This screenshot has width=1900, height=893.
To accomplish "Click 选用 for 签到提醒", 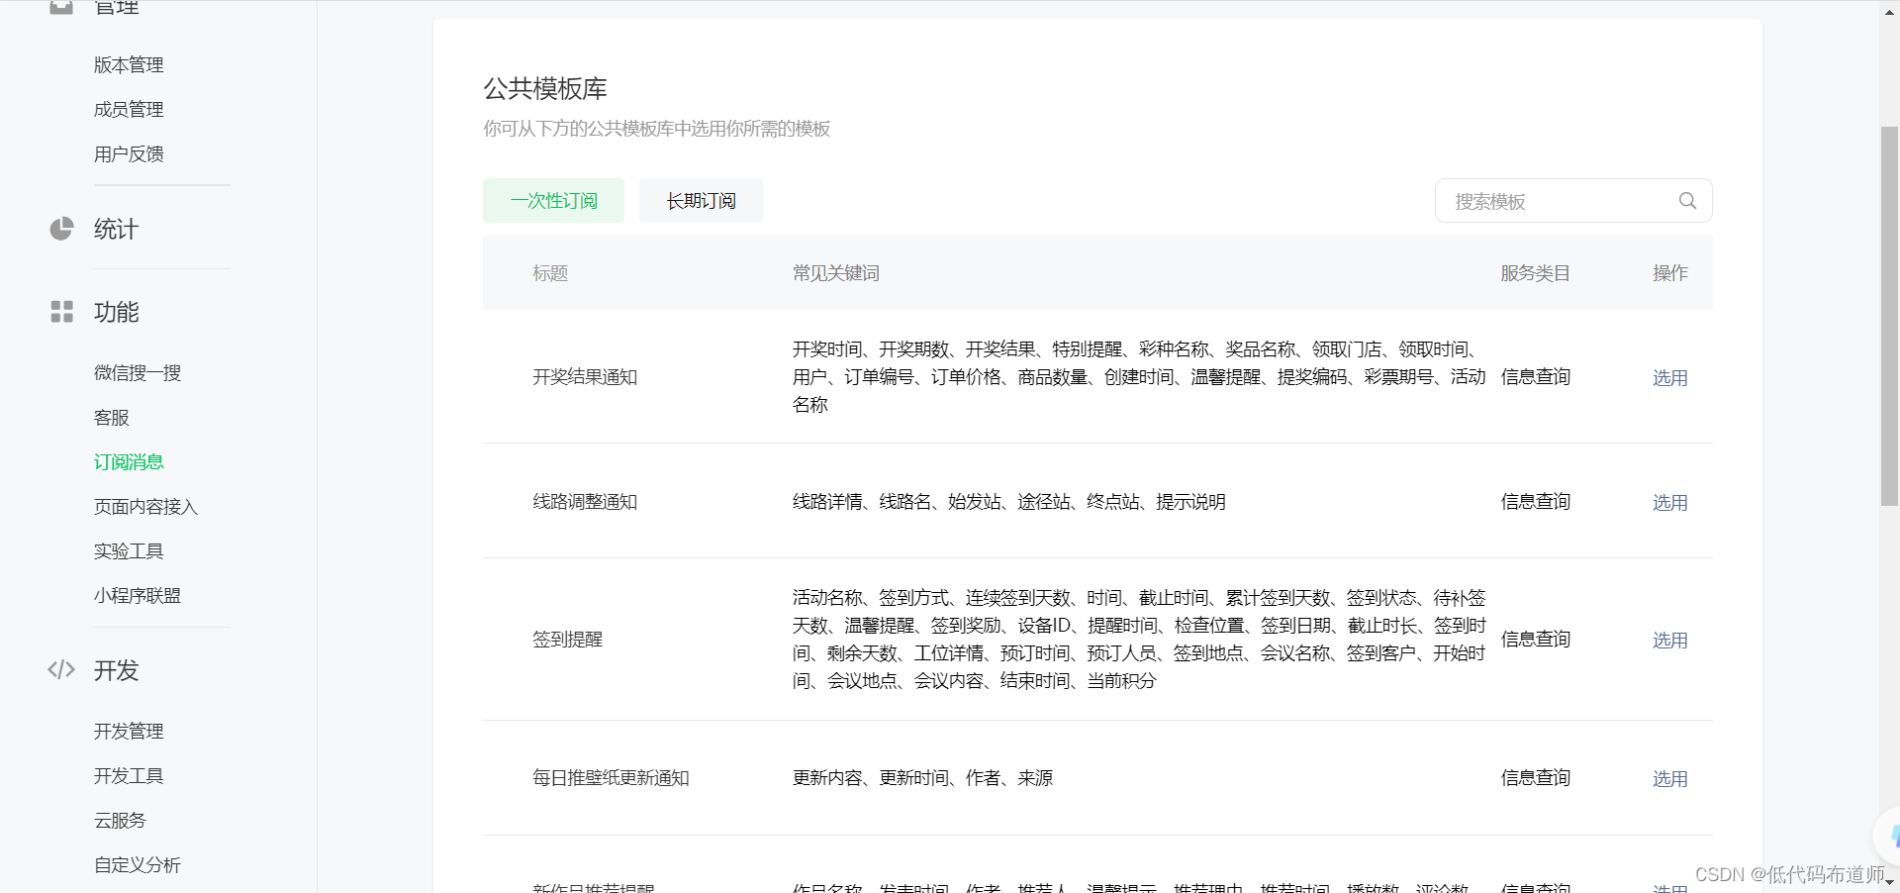I will point(1669,641).
